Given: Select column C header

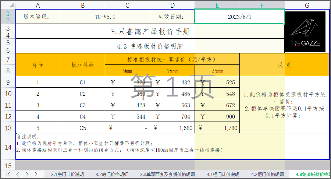Looking at the screenshot, I should click(128, 5).
